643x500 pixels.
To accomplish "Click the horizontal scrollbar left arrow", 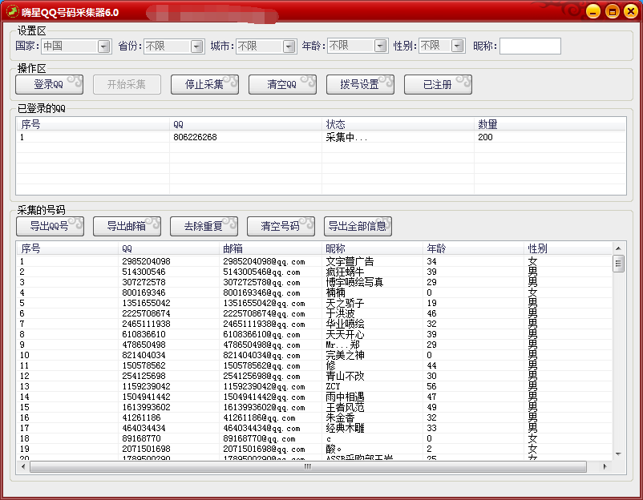I will click(x=23, y=466).
